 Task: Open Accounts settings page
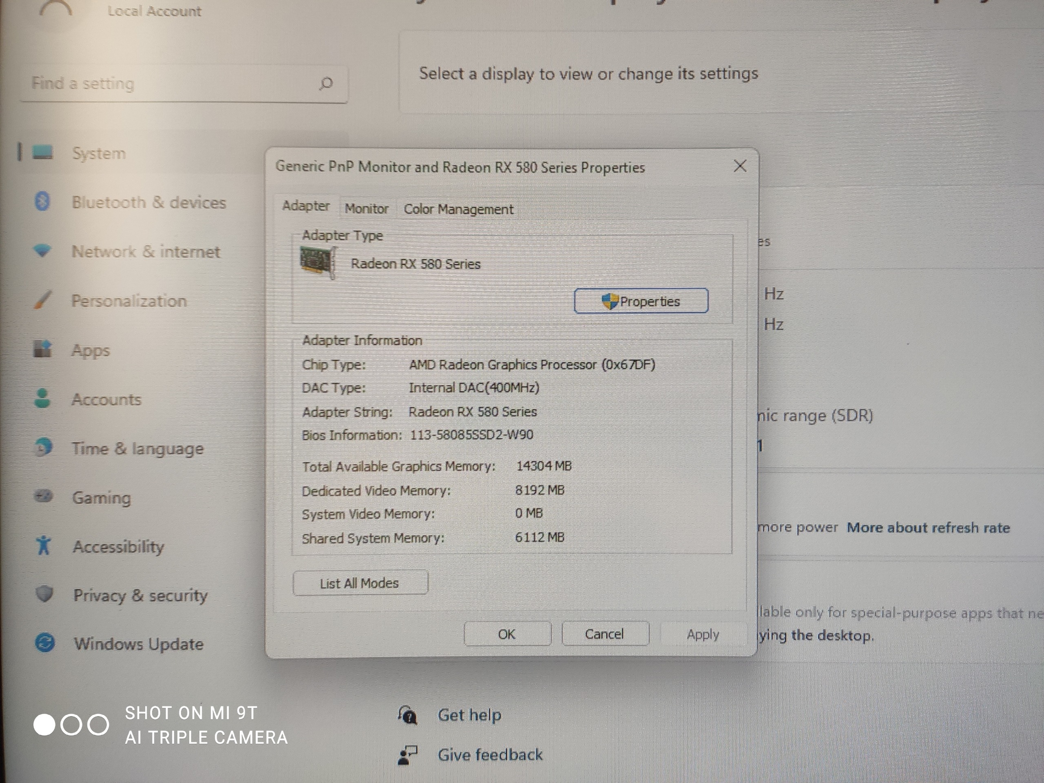point(106,399)
